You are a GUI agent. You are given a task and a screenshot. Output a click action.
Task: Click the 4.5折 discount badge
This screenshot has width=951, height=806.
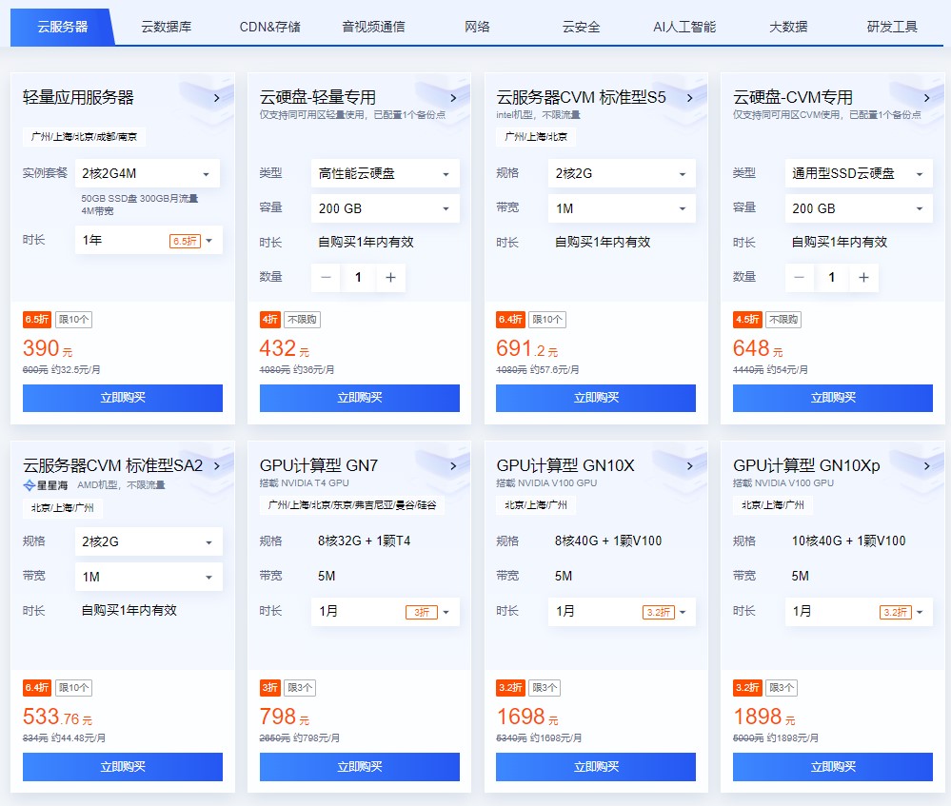[747, 320]
